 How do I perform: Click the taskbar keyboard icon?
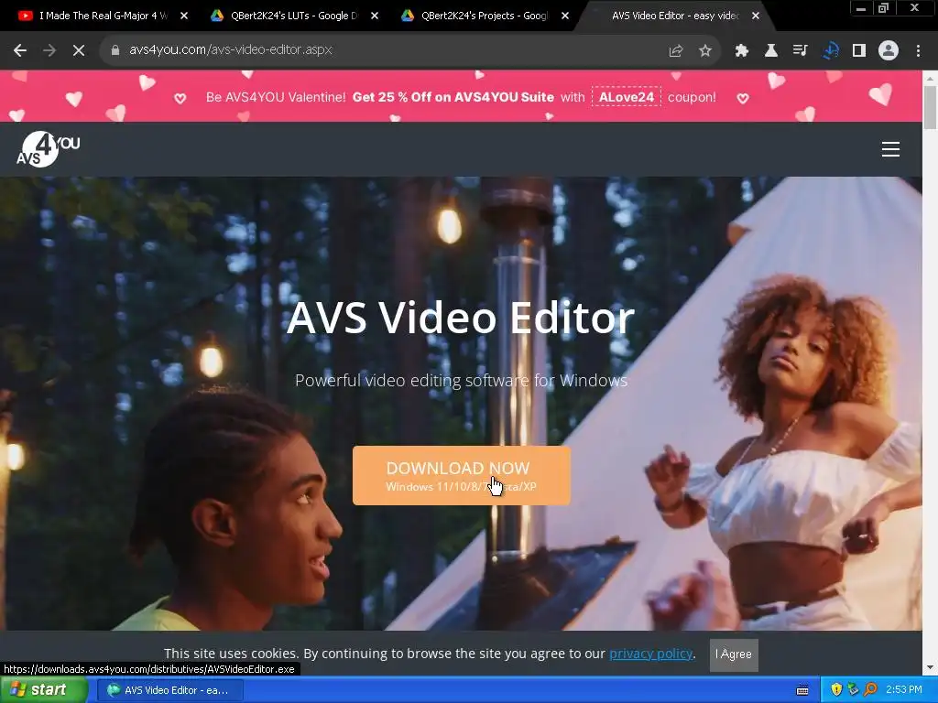(x=802, y=690)
